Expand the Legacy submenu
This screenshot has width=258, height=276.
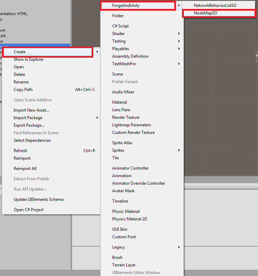(x=142, y=247)
